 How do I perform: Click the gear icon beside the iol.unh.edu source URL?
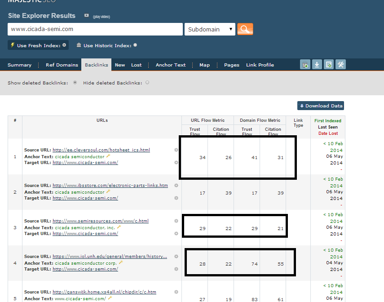(x=176, y=257)
